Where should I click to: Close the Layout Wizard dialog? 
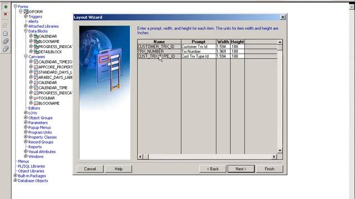click(x=283, y=17)
